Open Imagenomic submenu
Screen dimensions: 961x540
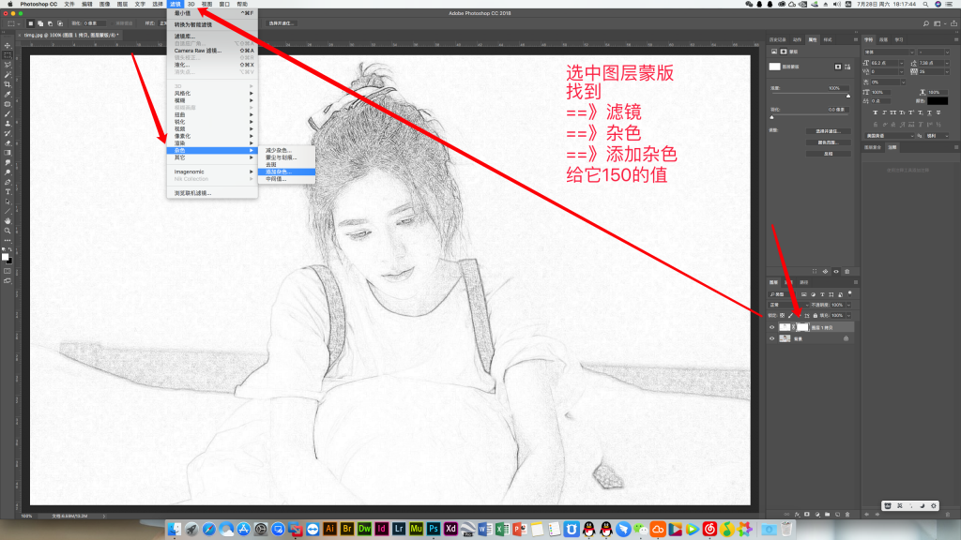212,172
